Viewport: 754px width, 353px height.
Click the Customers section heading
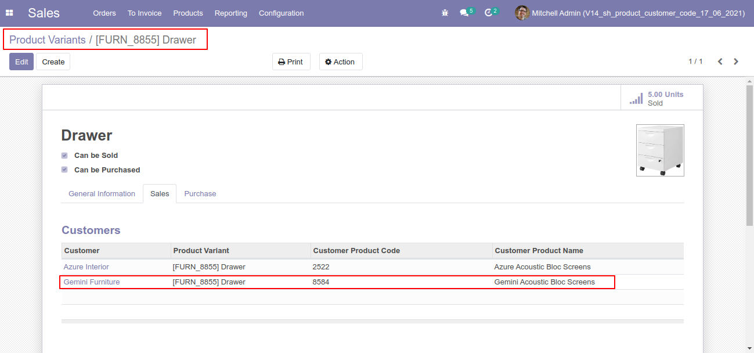[91, 230]
